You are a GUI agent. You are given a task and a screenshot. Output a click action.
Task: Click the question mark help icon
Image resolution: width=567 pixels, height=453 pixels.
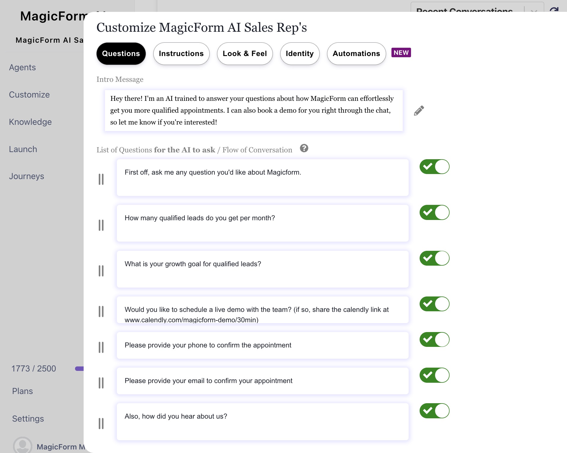tap(304, 148)
